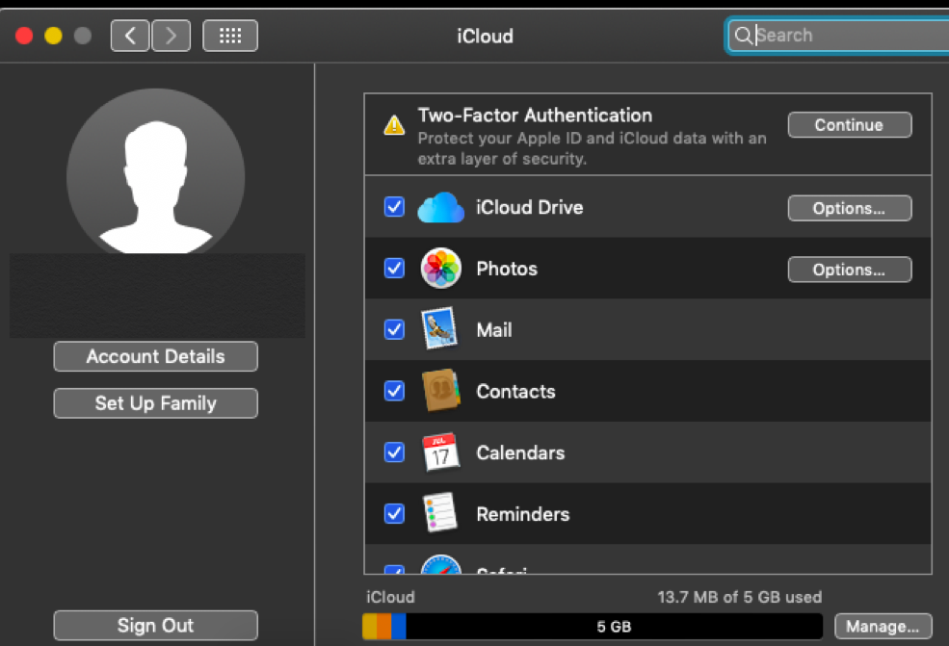
Task: Click the Reminders list icon
Action: (x=440, y=513)
